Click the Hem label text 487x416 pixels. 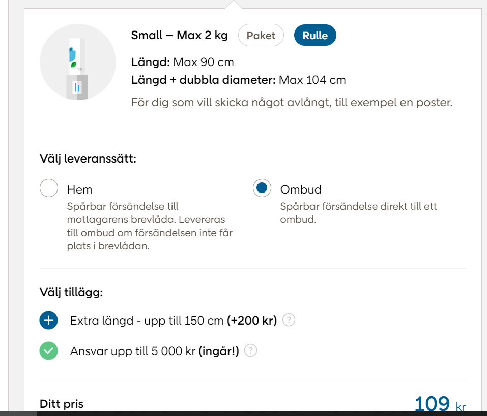click(79, 189)
